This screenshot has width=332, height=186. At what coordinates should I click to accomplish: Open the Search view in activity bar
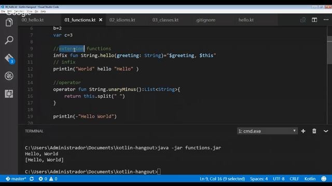(x=9, y=40)
